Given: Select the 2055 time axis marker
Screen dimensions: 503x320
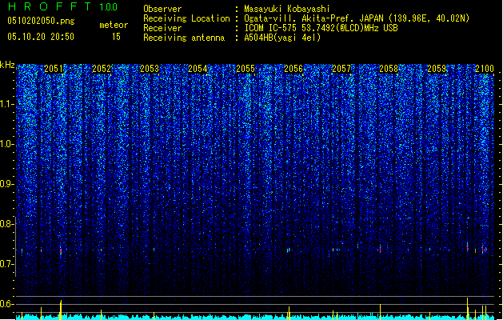Looking at the screenshot, I should (246, 68).
